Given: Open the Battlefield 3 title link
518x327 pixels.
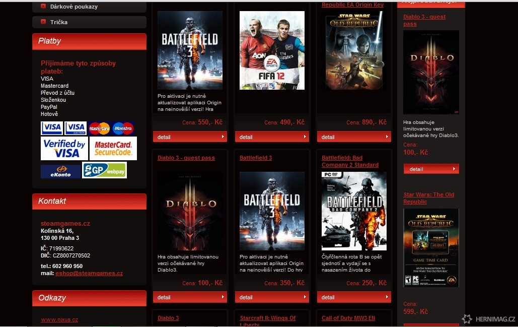Looking at the screenshot, I should coord(256,158).
